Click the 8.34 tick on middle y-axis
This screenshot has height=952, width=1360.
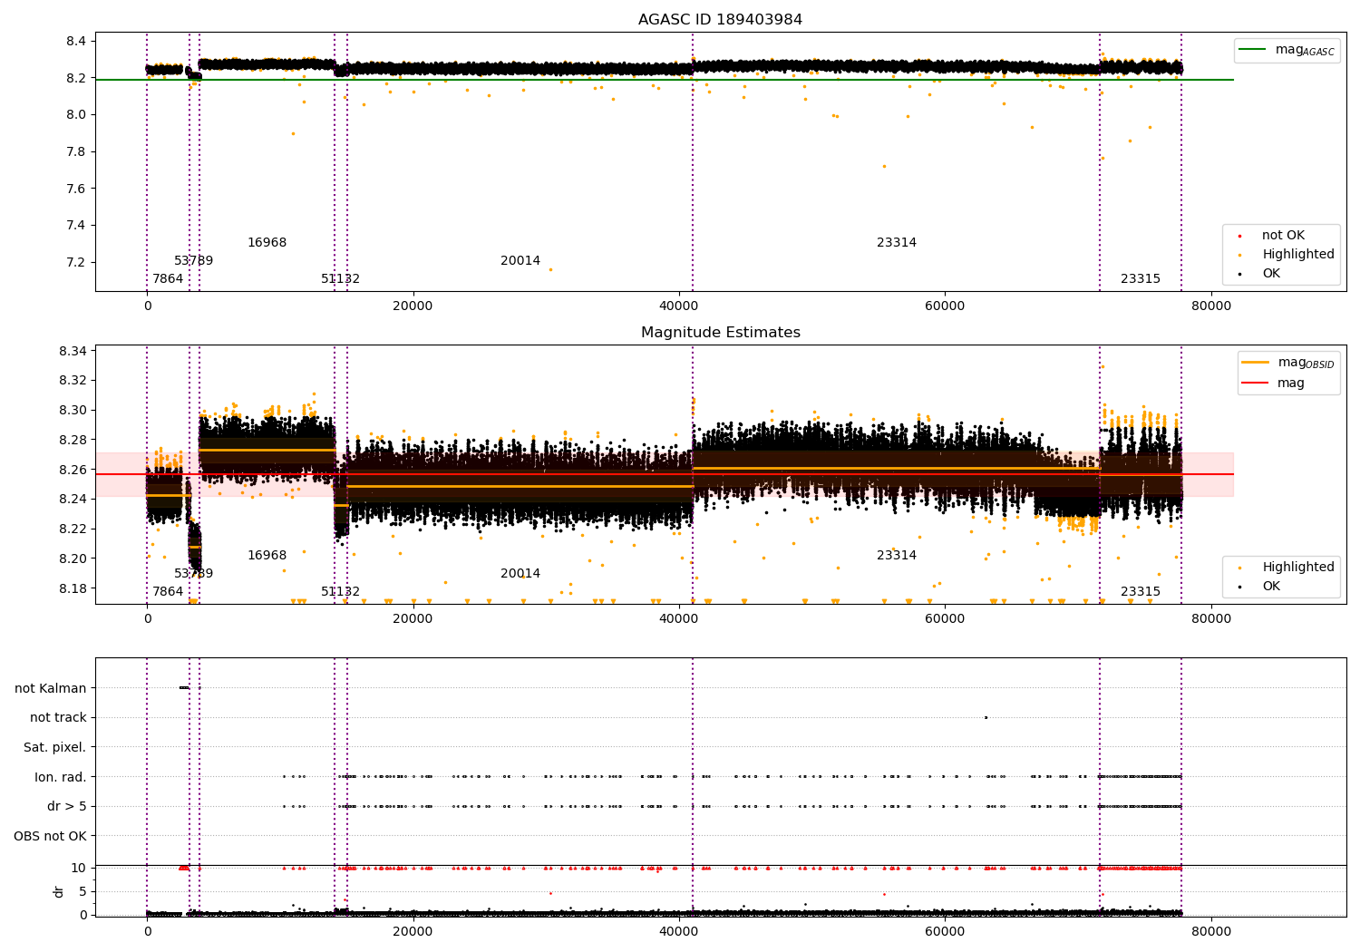pyautogui.click(x=73, y=352)
